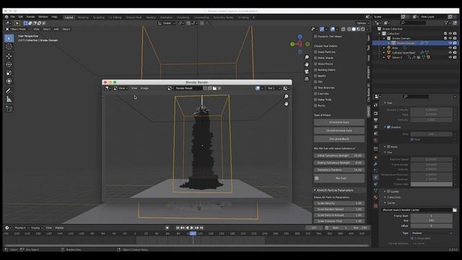Jump to the timeline start frame
The image size is (462, 260).
(178, 228)
